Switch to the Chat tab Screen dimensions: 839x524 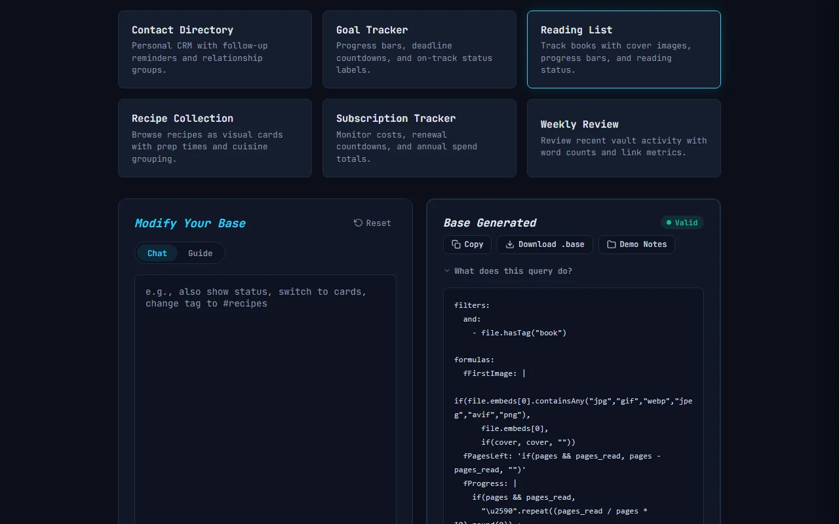[x=157, y=253]
